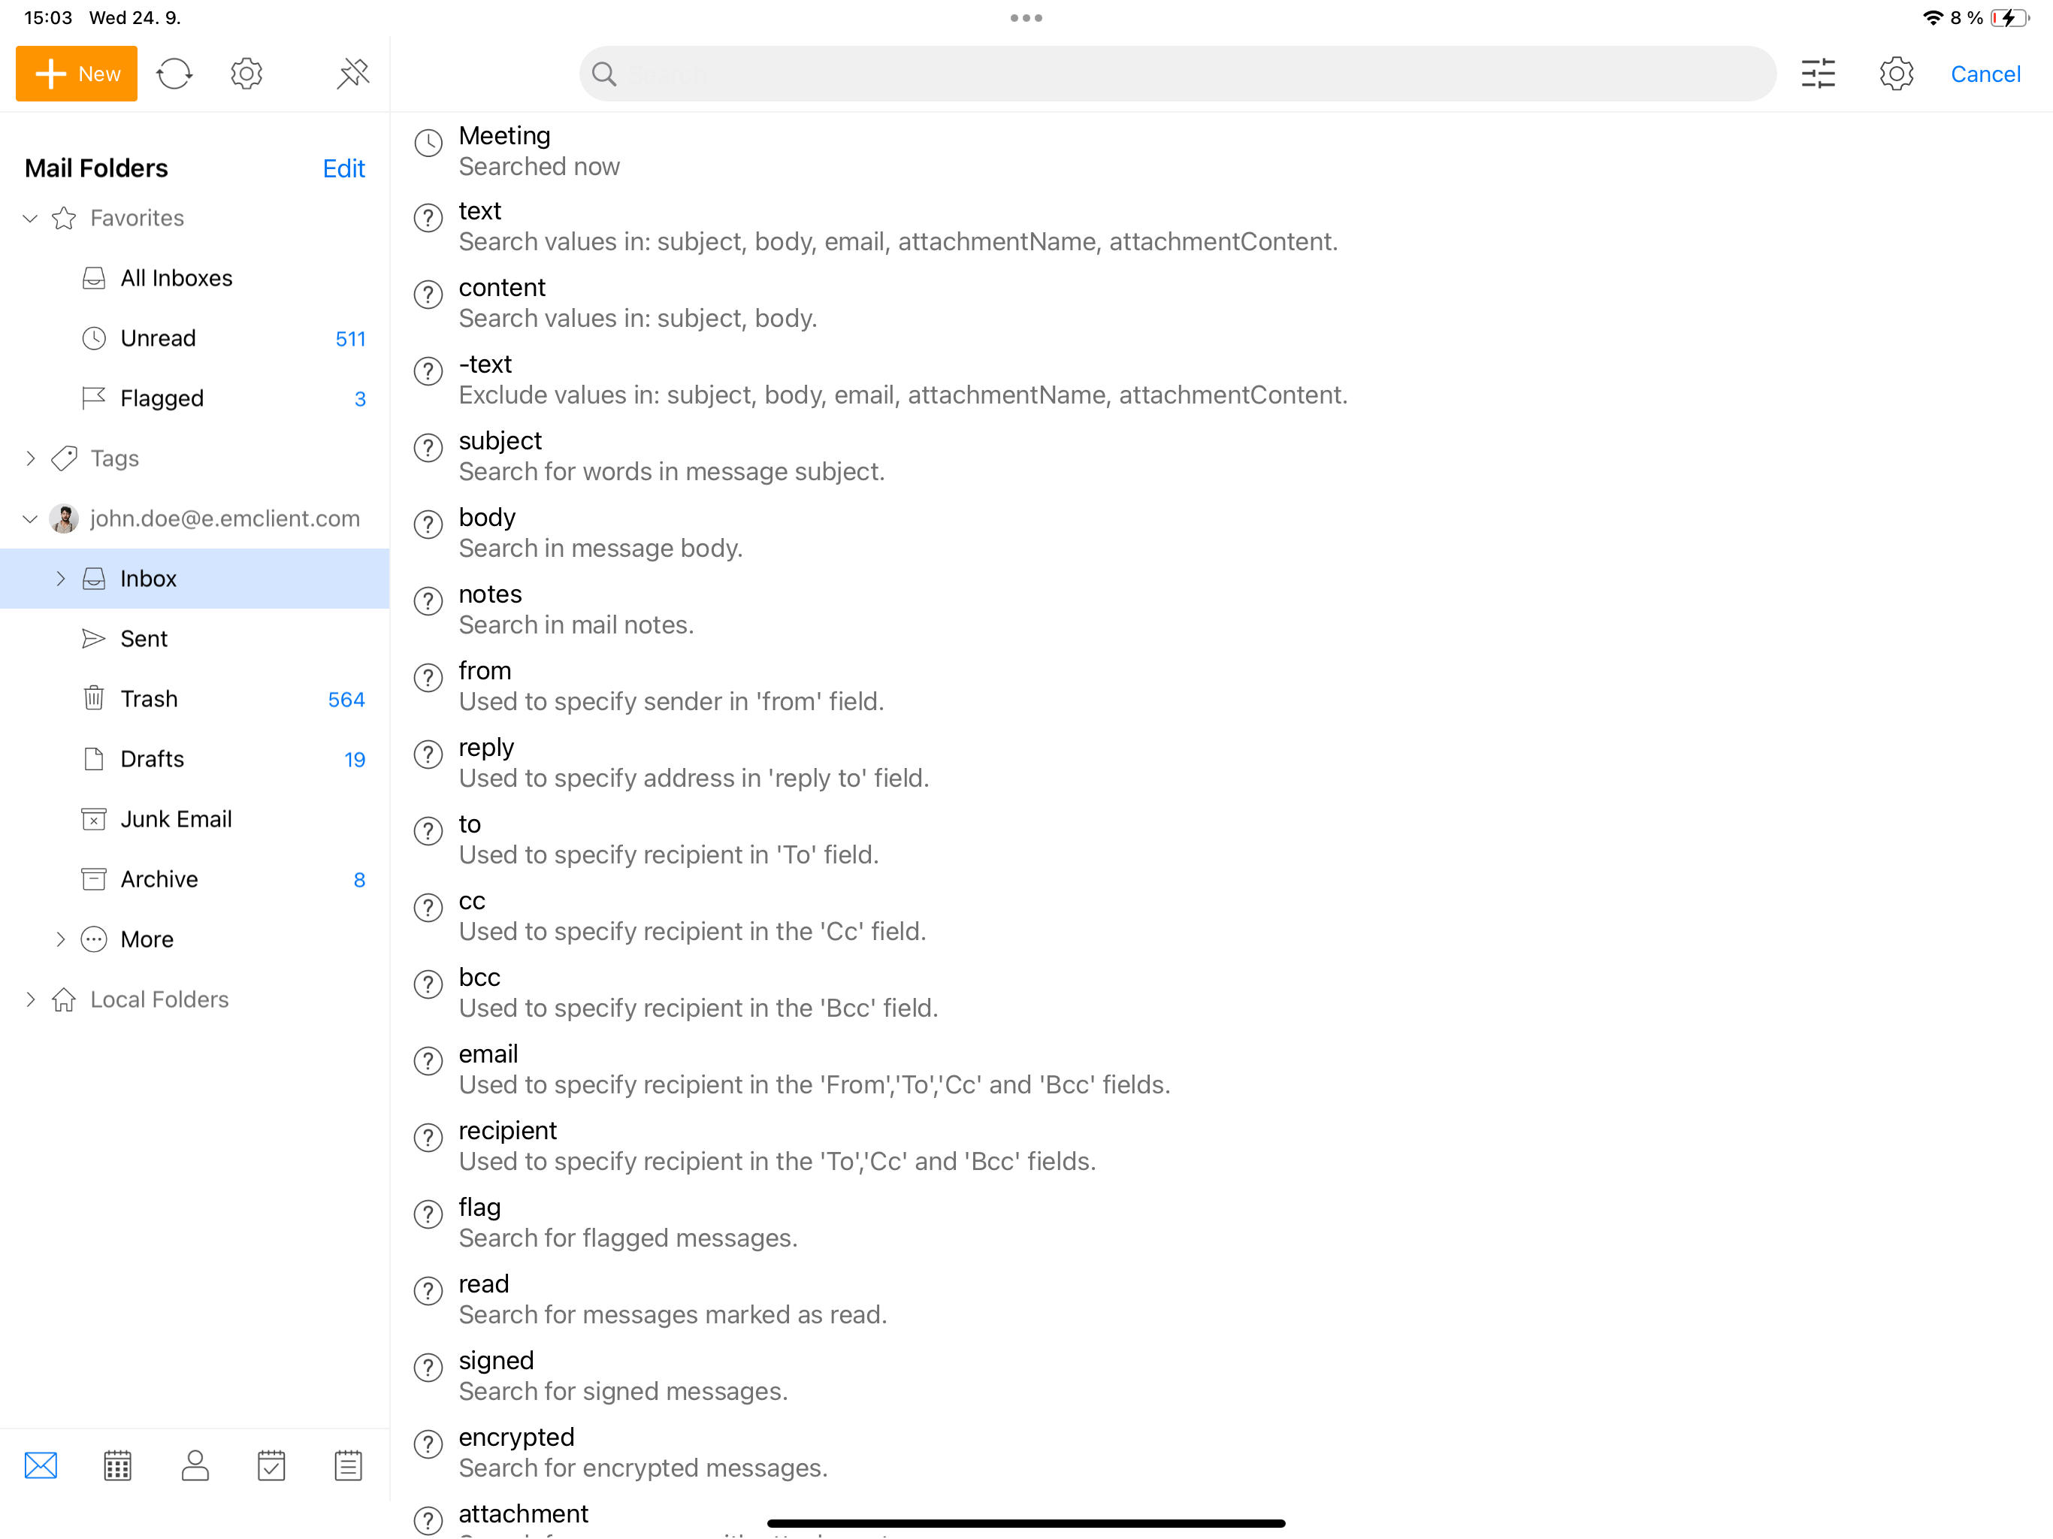Click the refresh/sync icon
Viewport: 2053px width, 1539px height.
click(x=174, y=74)
